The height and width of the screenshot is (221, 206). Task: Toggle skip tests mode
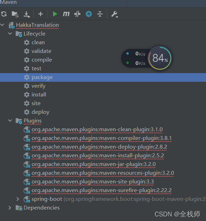pyautogui.click(x=77, y=14)
